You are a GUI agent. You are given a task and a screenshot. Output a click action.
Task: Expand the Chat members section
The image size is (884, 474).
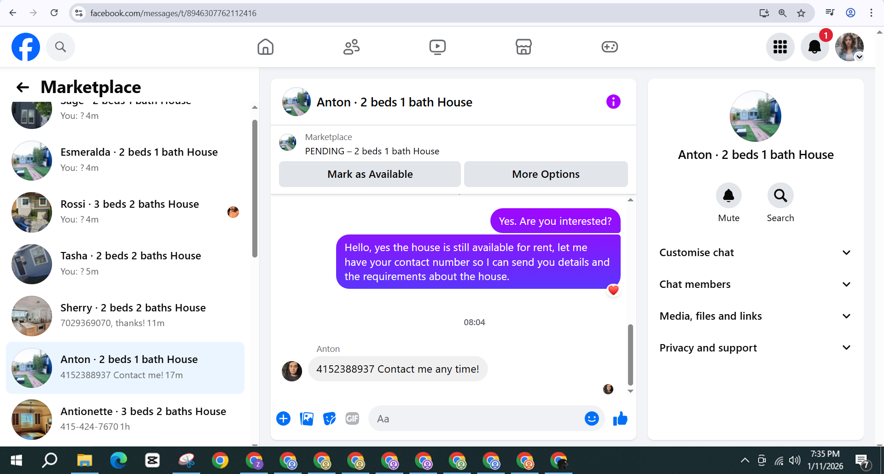coord(755,284)
